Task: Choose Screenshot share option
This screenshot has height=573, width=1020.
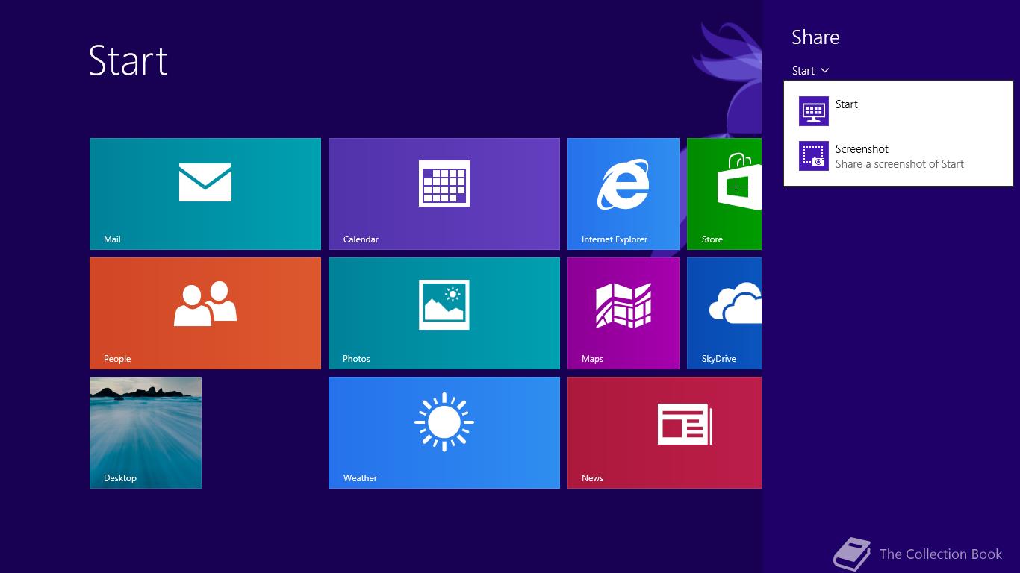Action: click(x=898, y=156)
